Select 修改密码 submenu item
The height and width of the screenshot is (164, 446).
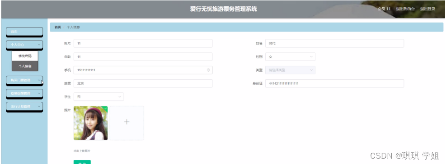[25, 56]
